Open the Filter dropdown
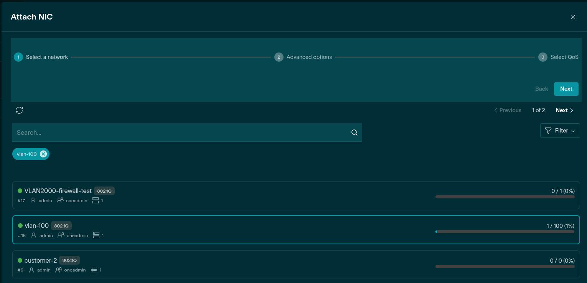 pyautogui.click(x=560, y=131)
